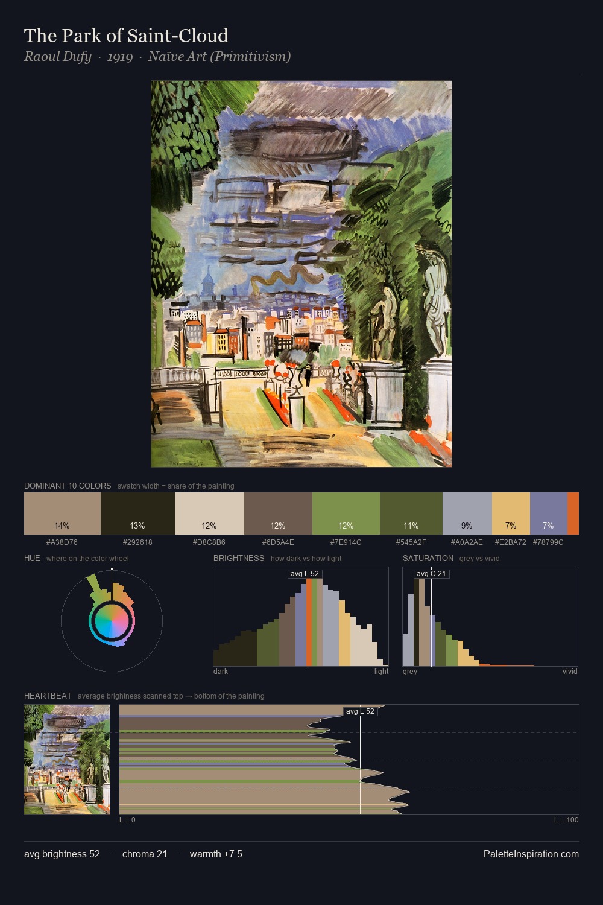Click the hex code '#545A2F'
The image size is (603, 905).
coord(411,542)
